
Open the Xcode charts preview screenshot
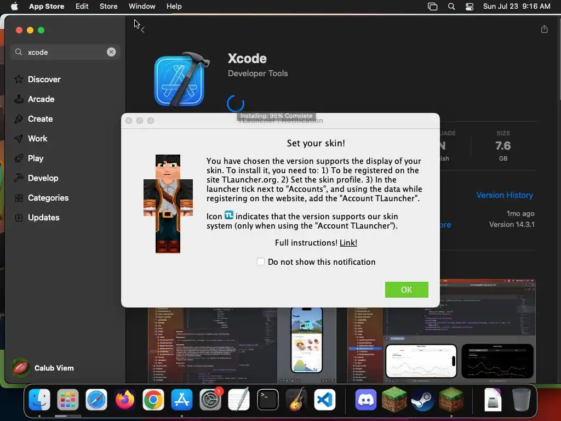point(442,331)
